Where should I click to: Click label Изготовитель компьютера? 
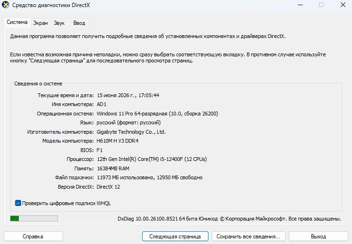pyautogui.click(x=61, y=132)
